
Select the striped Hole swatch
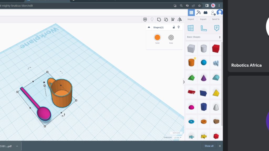pos(171,37)
